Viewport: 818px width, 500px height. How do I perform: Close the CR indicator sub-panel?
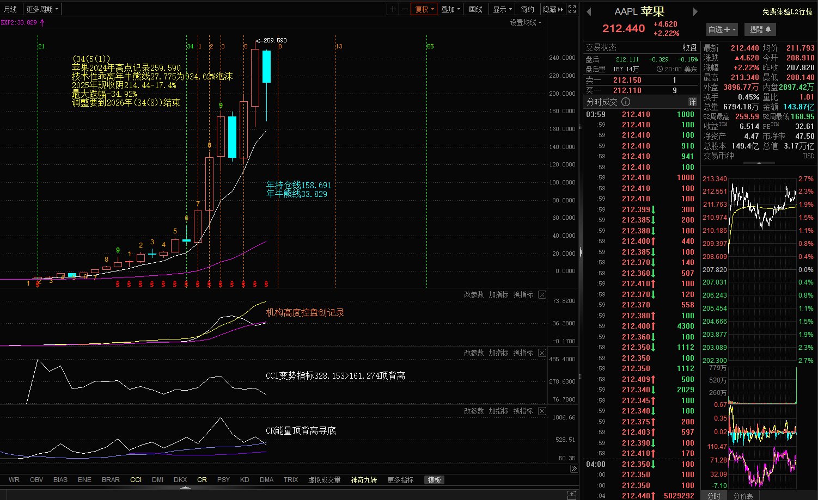click(x=542, y=411)
